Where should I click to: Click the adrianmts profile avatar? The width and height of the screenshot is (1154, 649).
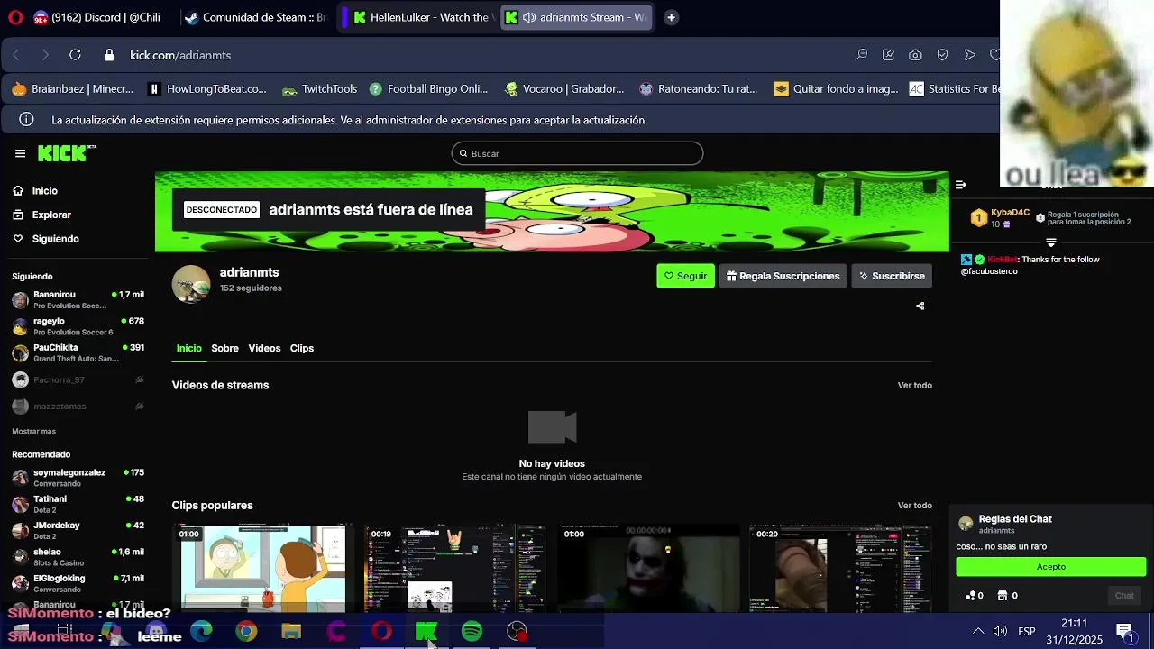click(191, 284)
